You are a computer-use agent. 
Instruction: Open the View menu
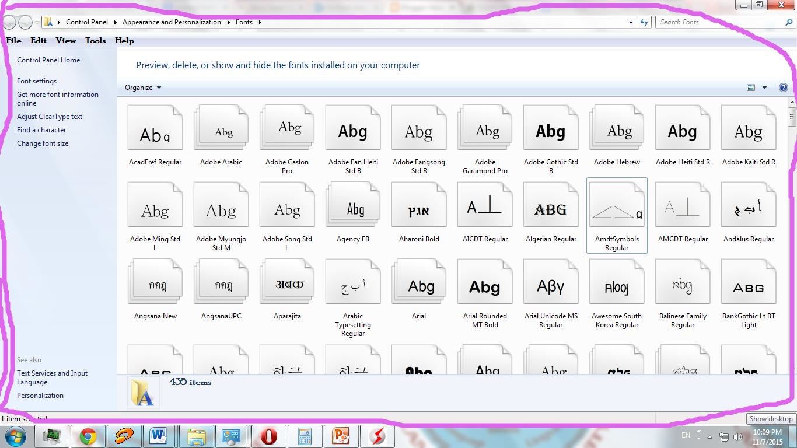tap(66, 40)
